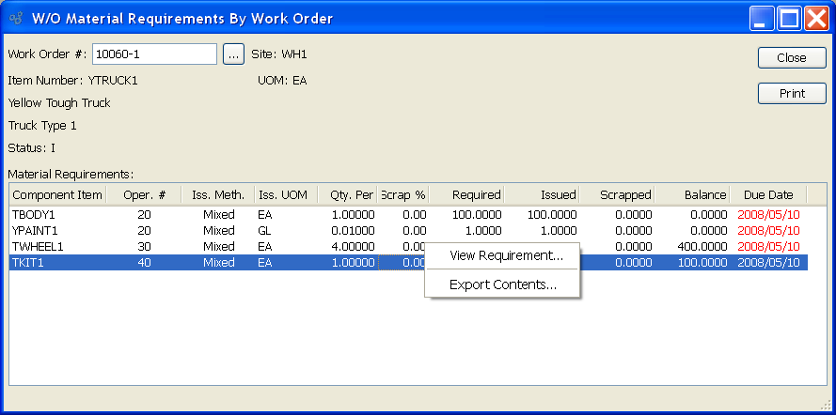Click the Site: WH1 label
This screenshot has height=415, width=836.
(x=279, y=54)
